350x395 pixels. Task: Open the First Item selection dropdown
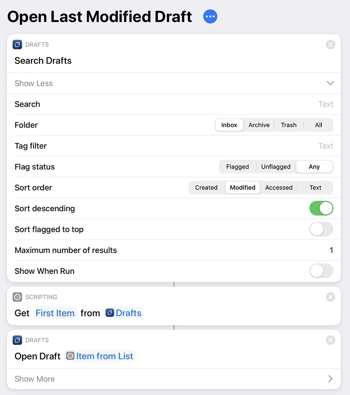click(55, 313)
